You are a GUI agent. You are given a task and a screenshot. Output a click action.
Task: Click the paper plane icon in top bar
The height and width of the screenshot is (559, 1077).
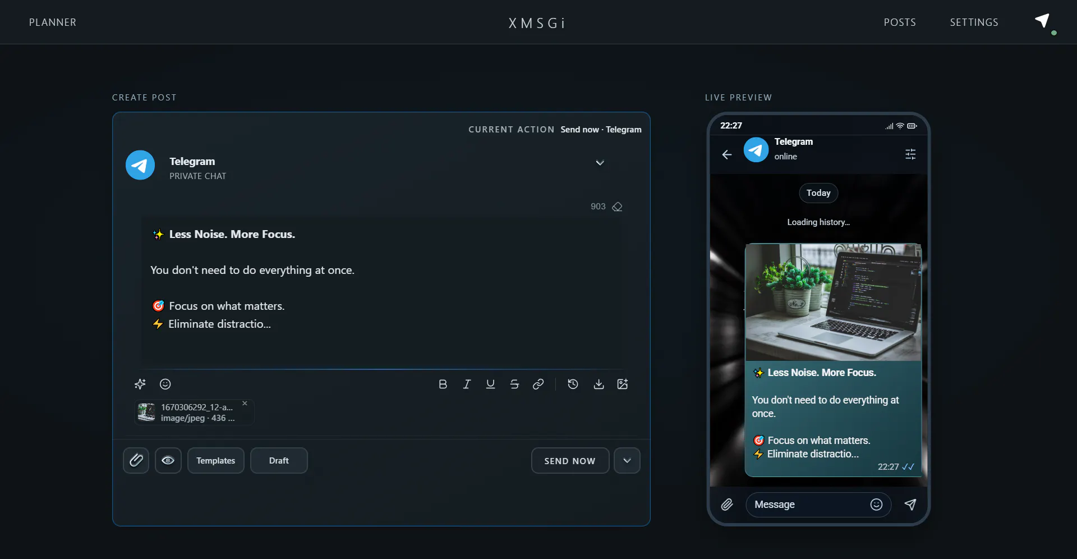(x=1042, y=21)
